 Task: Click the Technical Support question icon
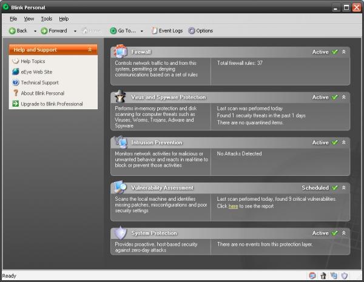point(16,82)
